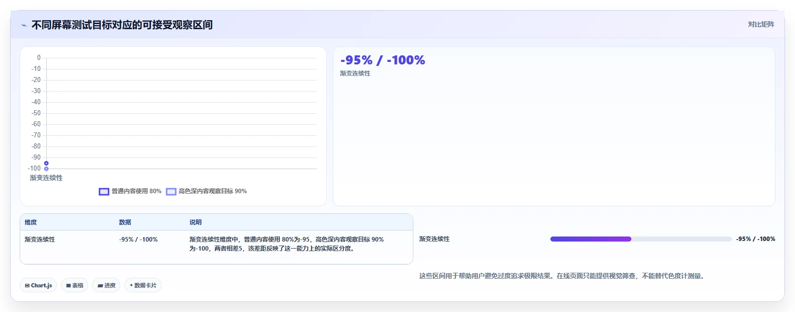Click 渐变连续性 label under the large value
The width and height of the screenshot is (795, 312).
pos(355,73)
